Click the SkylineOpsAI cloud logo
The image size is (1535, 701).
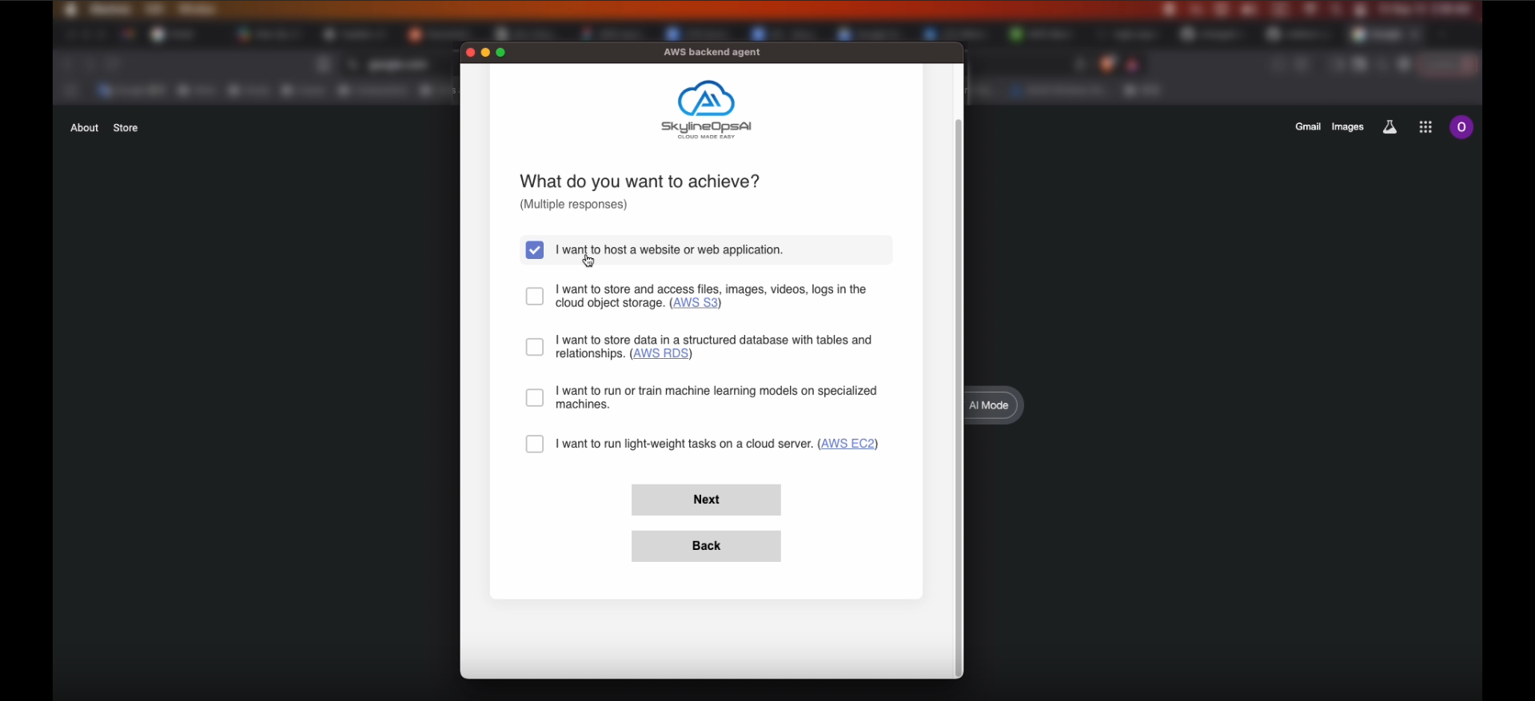706,110
